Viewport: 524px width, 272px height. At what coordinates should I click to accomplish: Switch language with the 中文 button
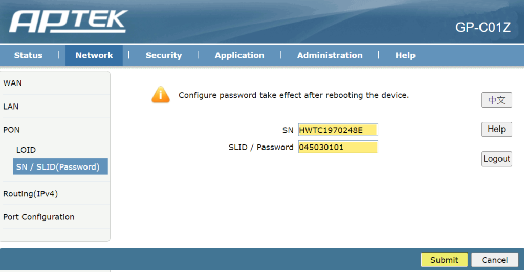496,100
